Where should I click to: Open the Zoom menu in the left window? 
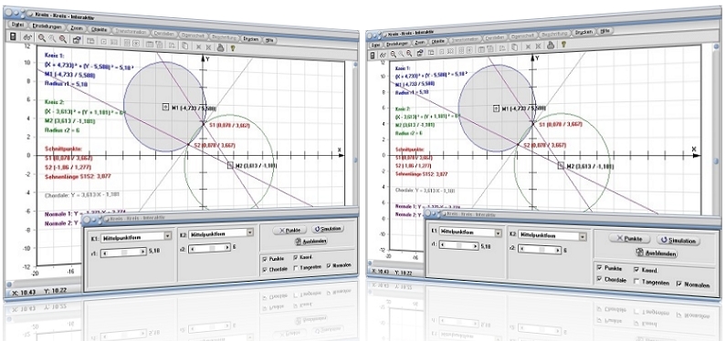click(77, 28)
